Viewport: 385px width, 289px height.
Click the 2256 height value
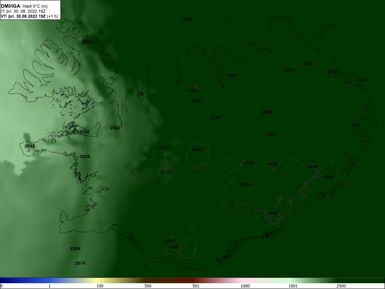(x=84, y=132)
